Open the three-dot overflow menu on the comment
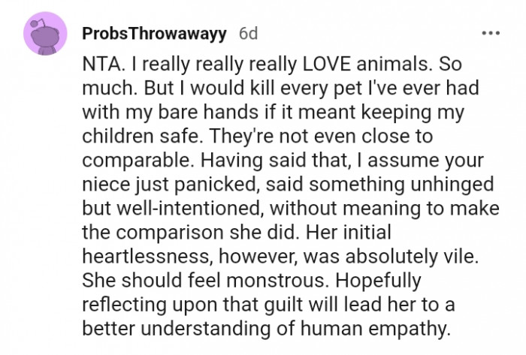 (491, 33)
